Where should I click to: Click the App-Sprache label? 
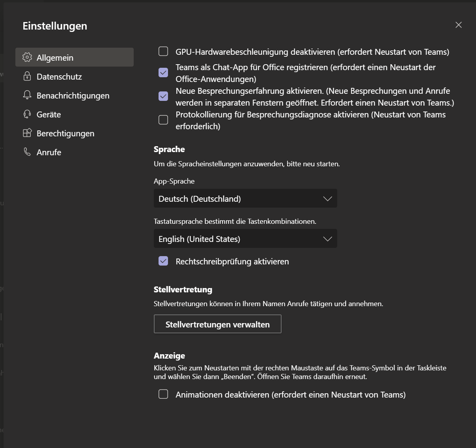coord(174,181)
